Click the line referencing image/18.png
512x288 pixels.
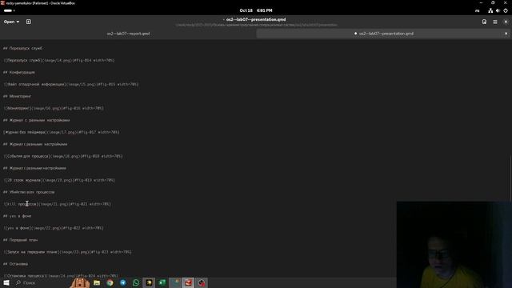pyautogui.click(x=63, y=156)
